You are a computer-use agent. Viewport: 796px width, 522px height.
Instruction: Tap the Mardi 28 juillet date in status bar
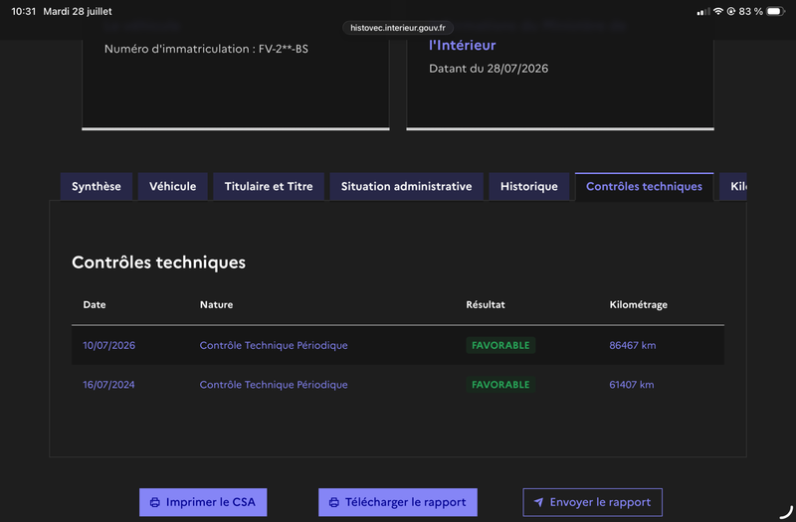[78, 11]
